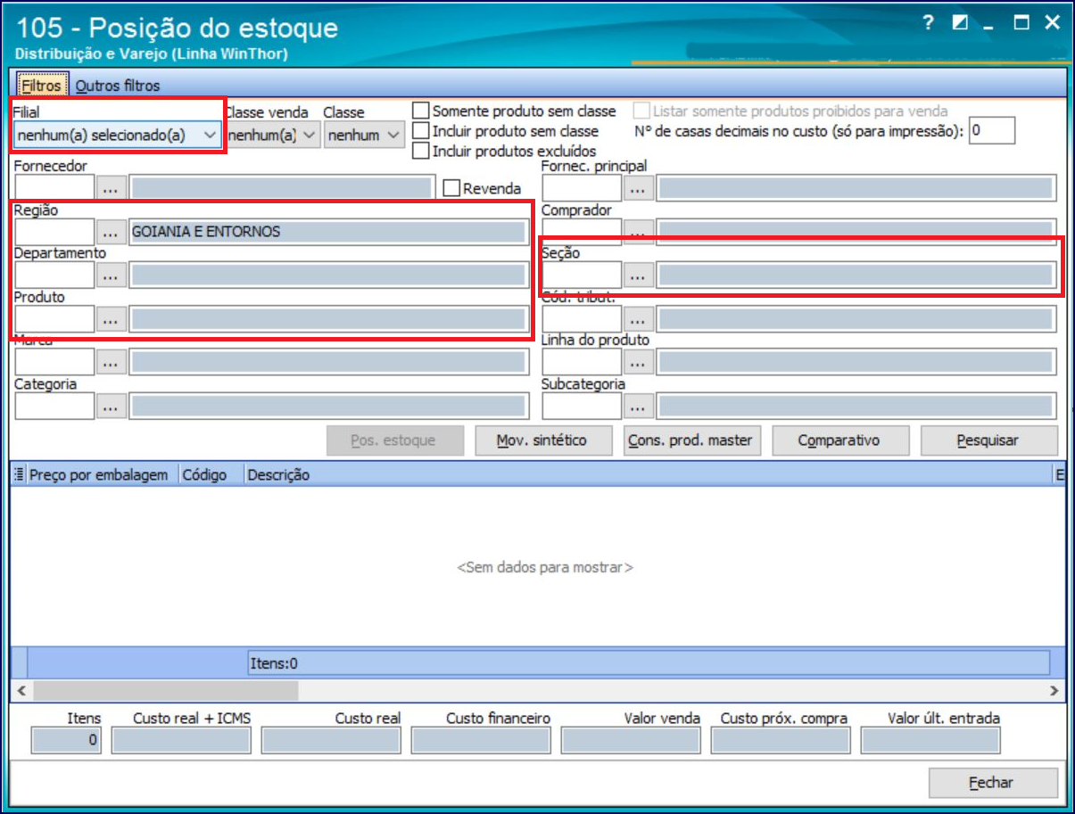This screenshot has width=1075, height=814.
Task: Click the Subcategoria code input field
Action: (582, 407)
